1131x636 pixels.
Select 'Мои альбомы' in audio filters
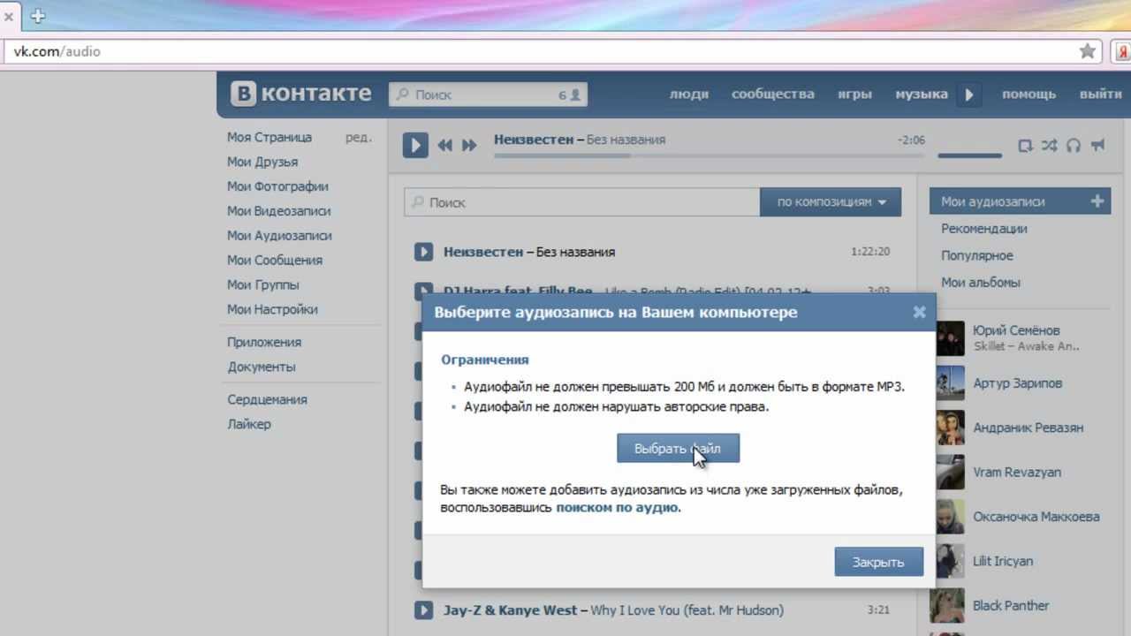pyautogui.click(x=980, y=283)
